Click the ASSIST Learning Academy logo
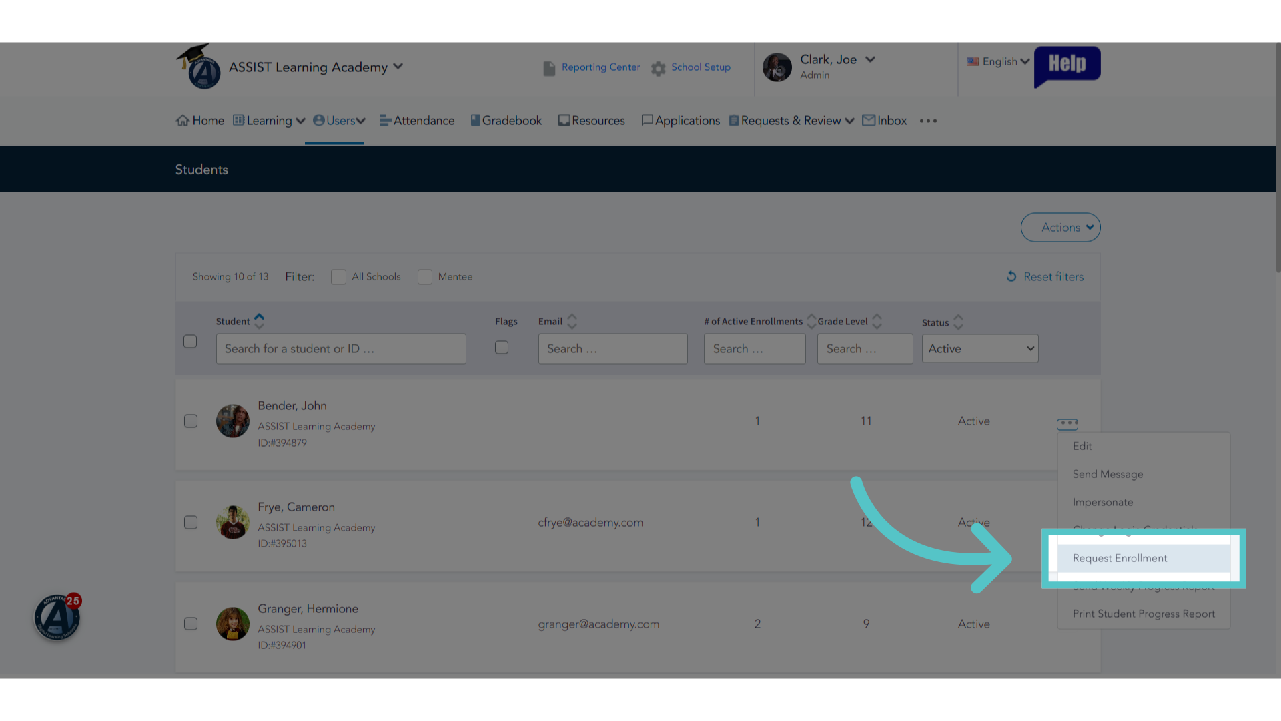 198,67
